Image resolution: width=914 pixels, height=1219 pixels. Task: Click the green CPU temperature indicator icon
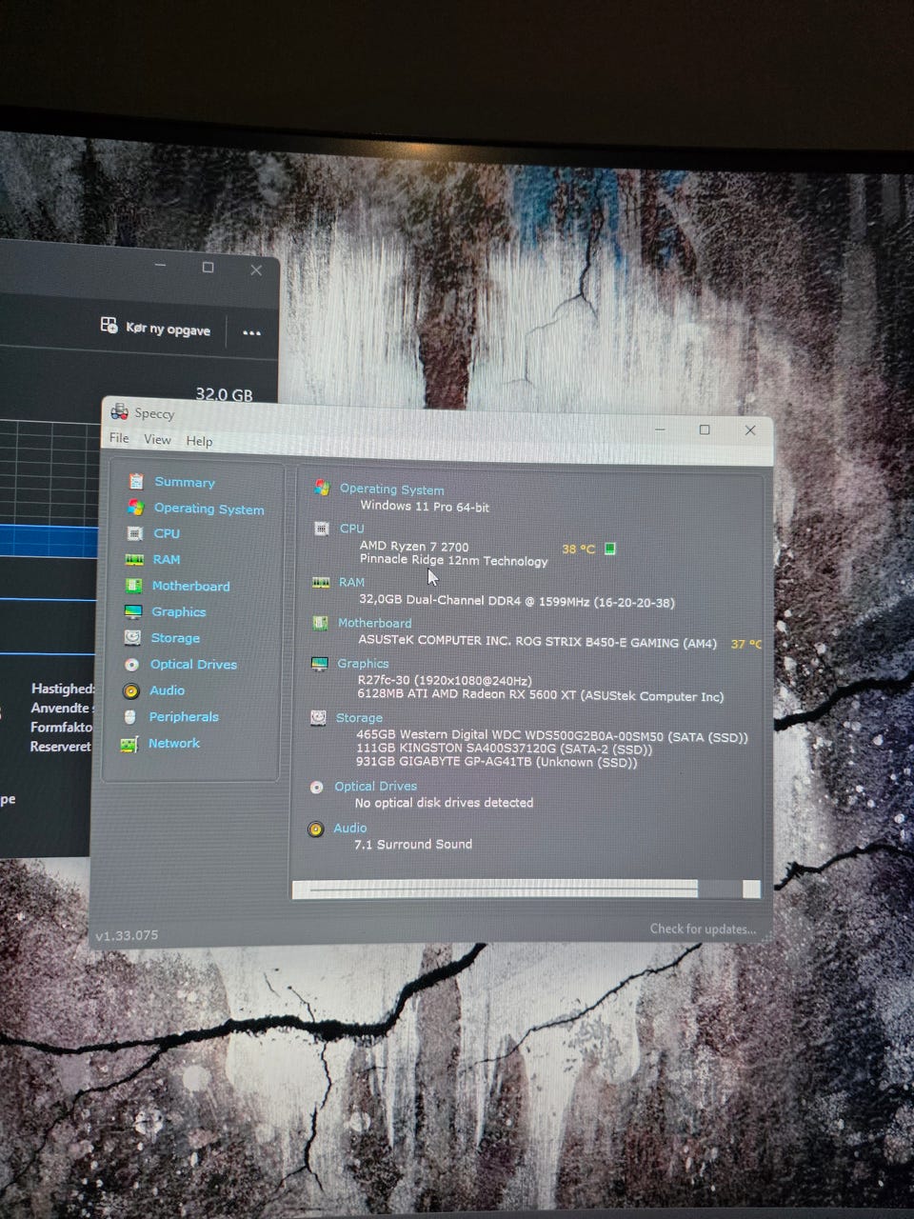point(610,549)
